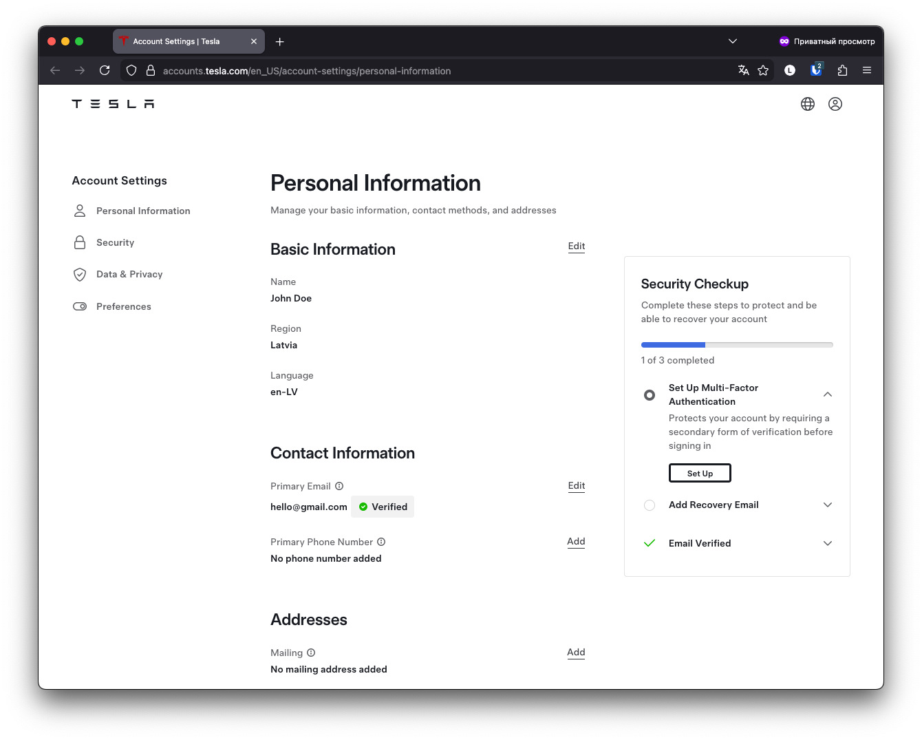Click the Email Verified checkmark

click(x=649, y=543)
